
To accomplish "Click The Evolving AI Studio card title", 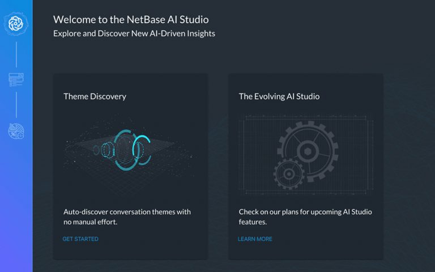I will point(279,96).
